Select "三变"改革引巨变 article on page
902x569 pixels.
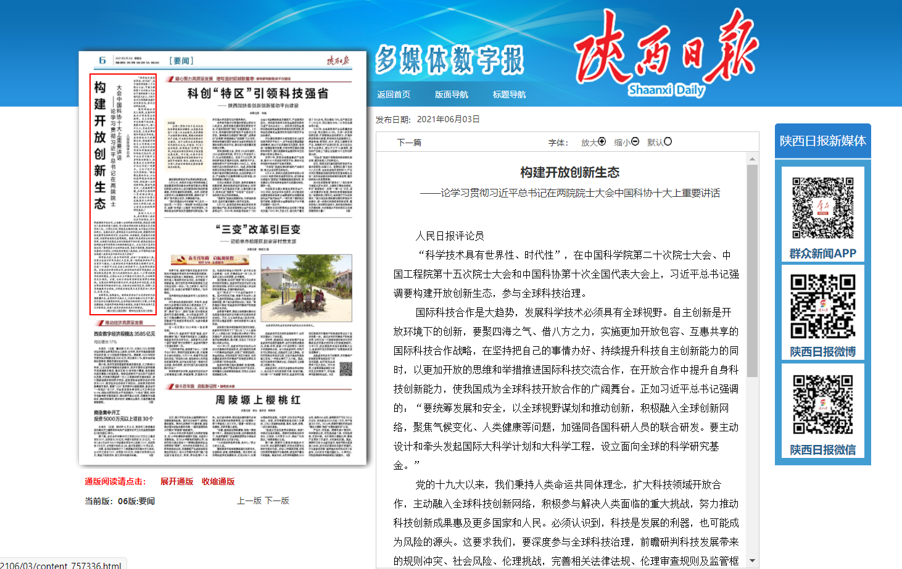pyautogui.click(x=258, y=230)
